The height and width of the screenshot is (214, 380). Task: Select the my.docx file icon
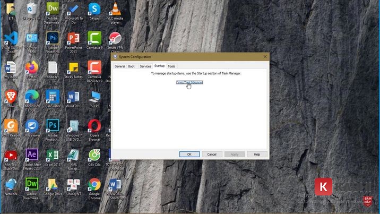click(11, 70)
